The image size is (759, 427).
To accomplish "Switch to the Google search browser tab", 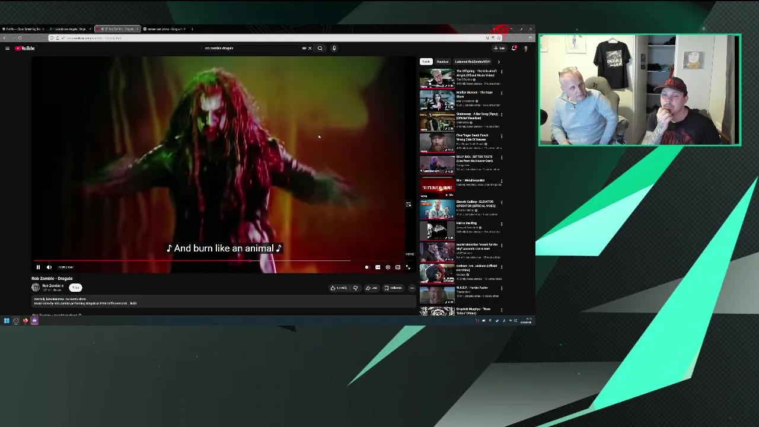I will (165, 29).
